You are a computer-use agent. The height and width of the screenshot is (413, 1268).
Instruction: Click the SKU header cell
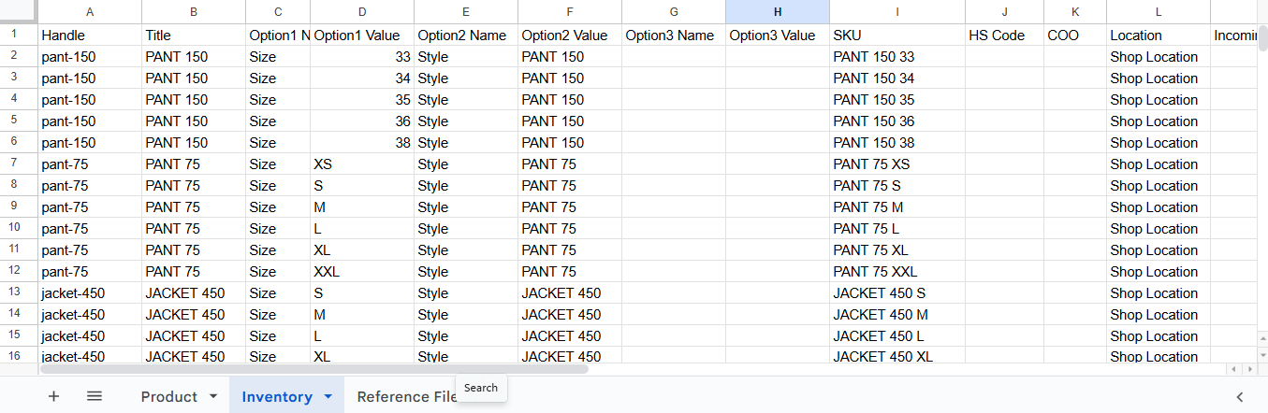(896, 36)
